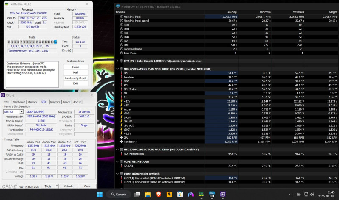Open the CPU tab in CPU-Z
Screen dimensions: 339x200
coord(6,102)
